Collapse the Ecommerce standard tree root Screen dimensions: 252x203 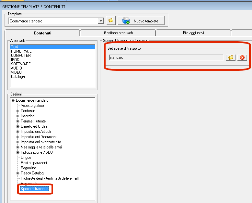coord(13,101)
